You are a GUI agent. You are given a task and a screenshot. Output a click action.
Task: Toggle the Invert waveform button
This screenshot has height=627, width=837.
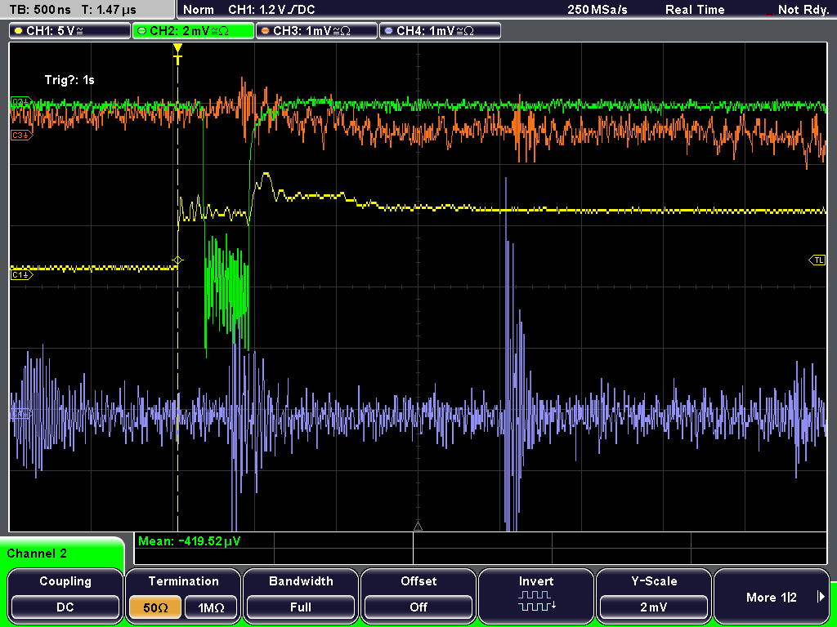(x=536, y=595)
